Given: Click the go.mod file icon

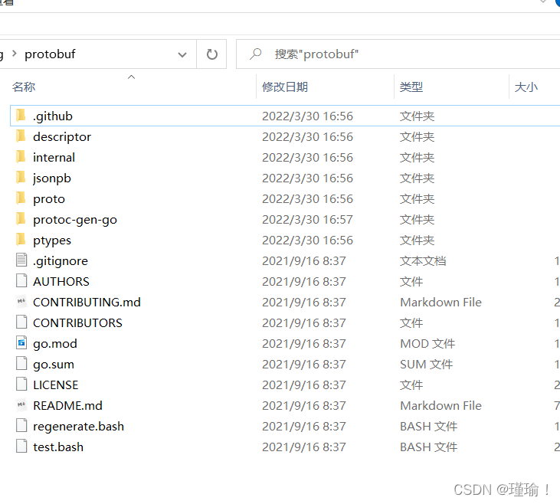Looking at the screenshot, I should pyautogui.click(x=21, y=343).
